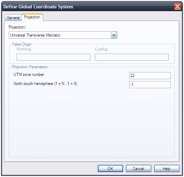Close the Define Global Coordinate System dialog

(x=177, y=7)
